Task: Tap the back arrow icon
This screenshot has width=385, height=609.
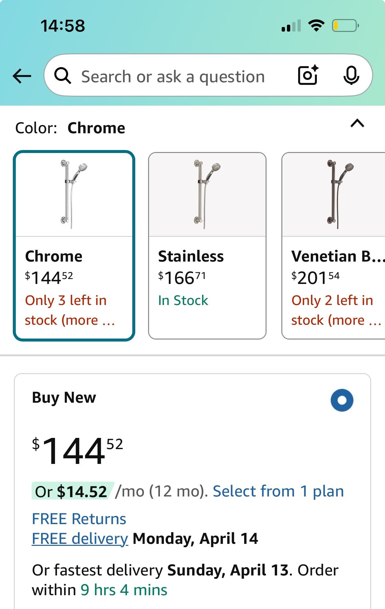Action: click(22, 76)
